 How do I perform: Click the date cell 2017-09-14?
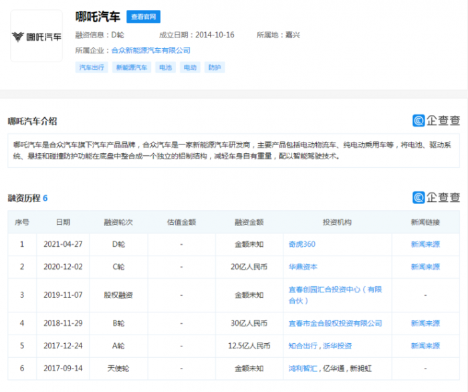[63, 369]
